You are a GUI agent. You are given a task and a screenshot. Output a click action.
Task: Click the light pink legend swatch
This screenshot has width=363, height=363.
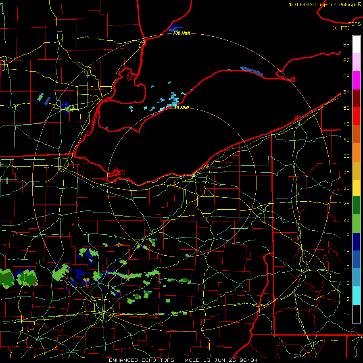tap(356, 62)
